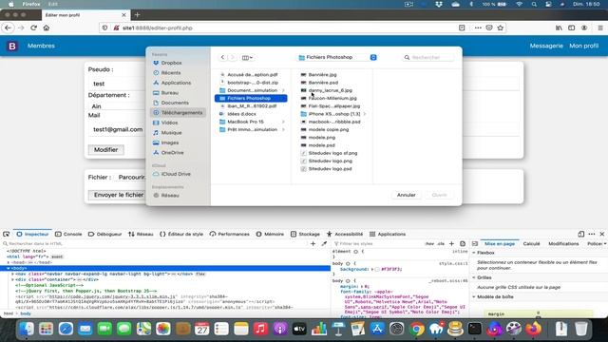Switch to Réseau devtools tab
This screenshot has width=608, height=342.
[x=141, y=235]
